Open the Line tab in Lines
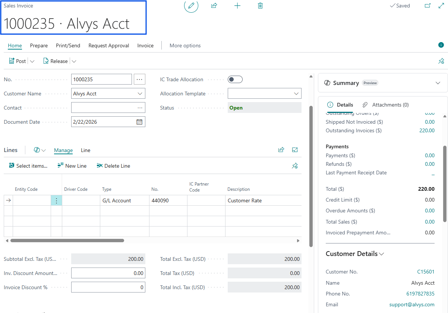This screenshot has height=313, width=448. (86, 150)
